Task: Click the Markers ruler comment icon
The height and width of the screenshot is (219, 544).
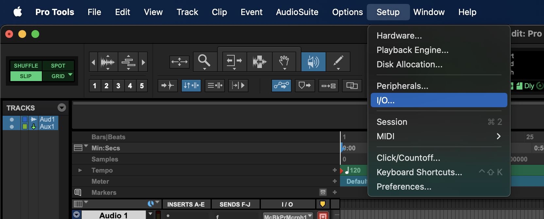Action: [x=78, y=192]
